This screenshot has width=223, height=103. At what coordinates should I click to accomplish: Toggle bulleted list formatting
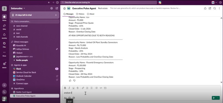(92, 88)
